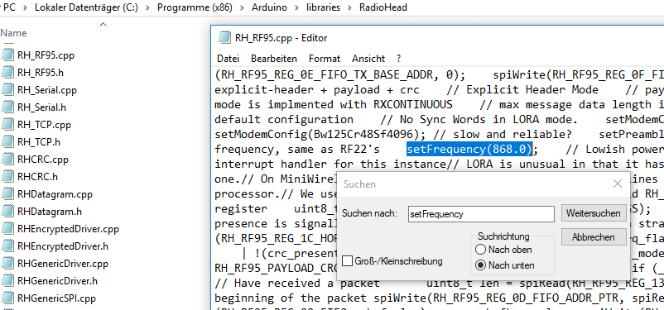Select file name RHGenericDriver.h in list

pyautogui.click(x=58, y=281)
